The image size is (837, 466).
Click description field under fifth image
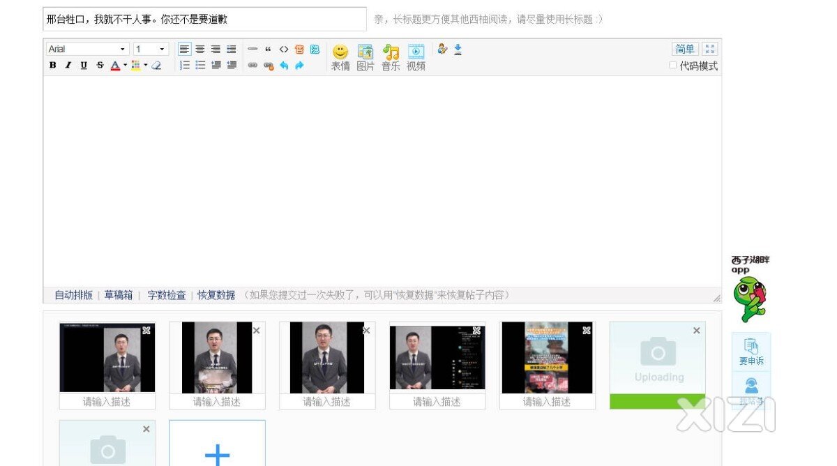coord(548,402)
